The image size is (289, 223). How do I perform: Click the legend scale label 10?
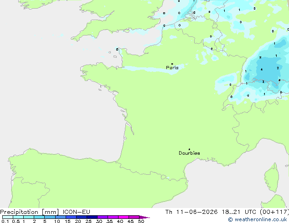57,221
